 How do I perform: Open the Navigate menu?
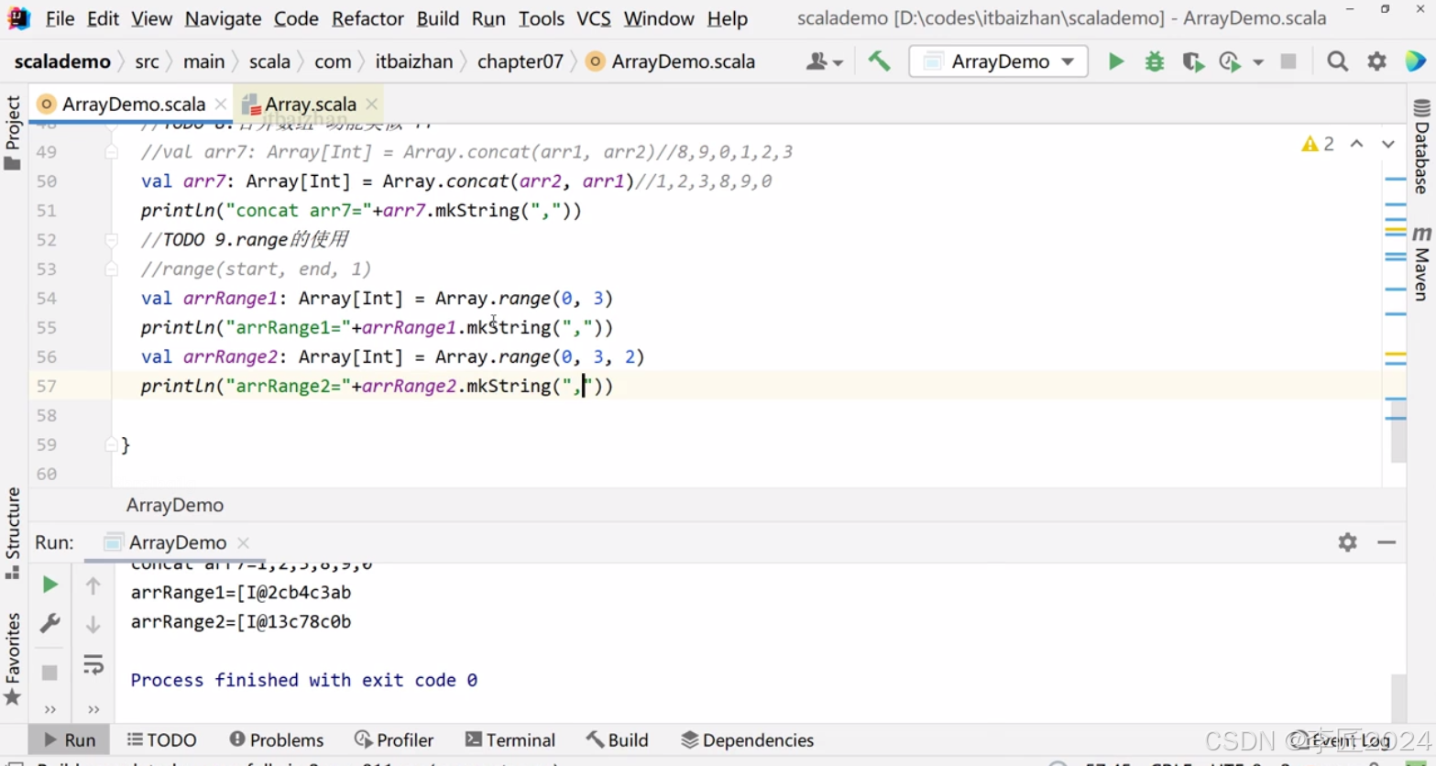pyautogui.click(x=223, y=18)
